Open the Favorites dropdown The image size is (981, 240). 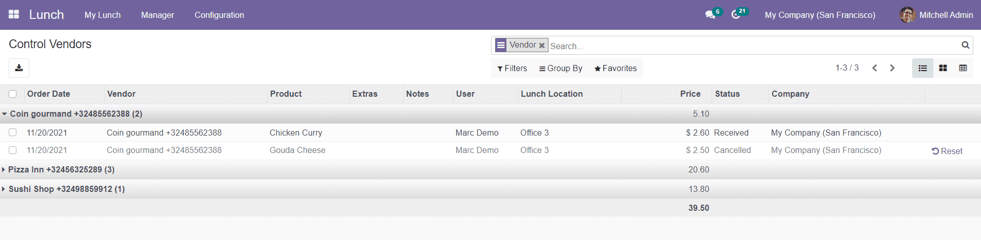click(616, 68)
